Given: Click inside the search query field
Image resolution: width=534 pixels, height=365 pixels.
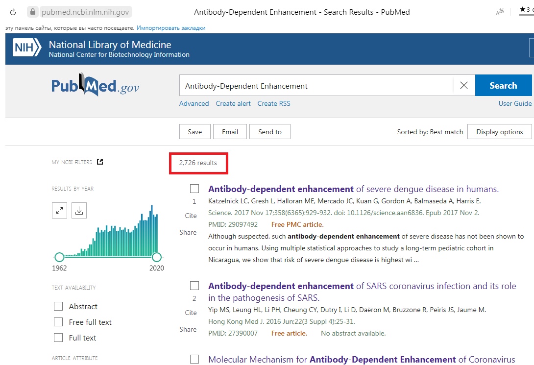Looking at the screenshot, I should [x=314, y=86].
